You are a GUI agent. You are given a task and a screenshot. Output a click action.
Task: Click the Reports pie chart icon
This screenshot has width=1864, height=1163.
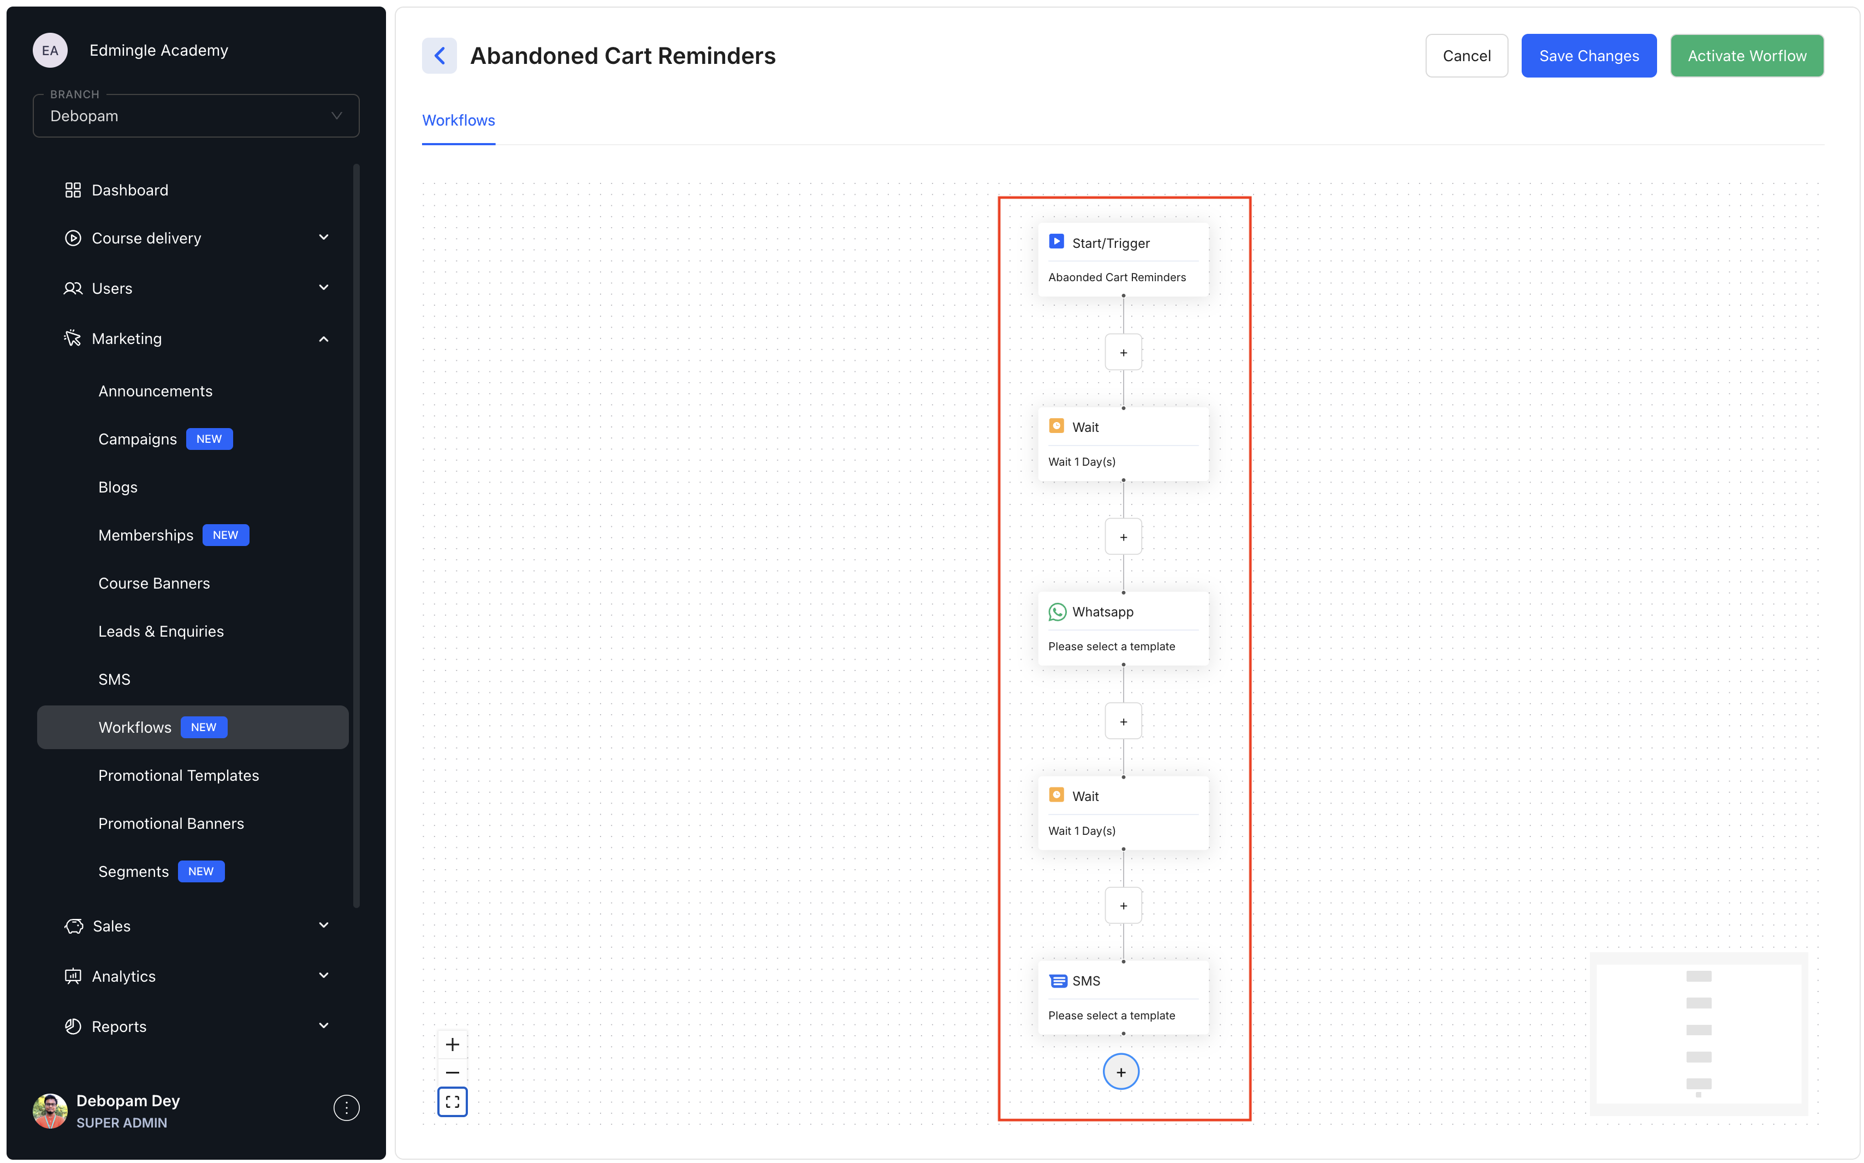(73, 1026)
